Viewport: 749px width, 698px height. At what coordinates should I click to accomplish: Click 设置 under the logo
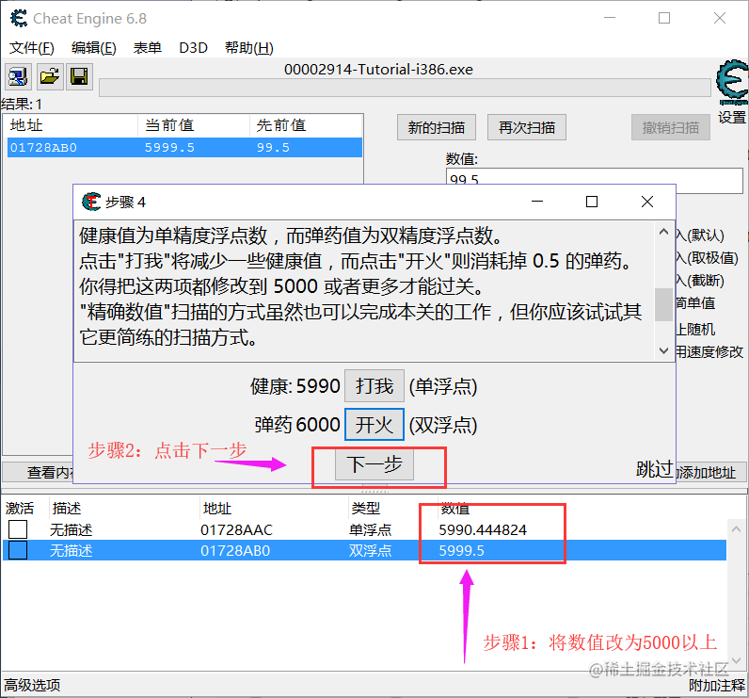pos(732,117)
